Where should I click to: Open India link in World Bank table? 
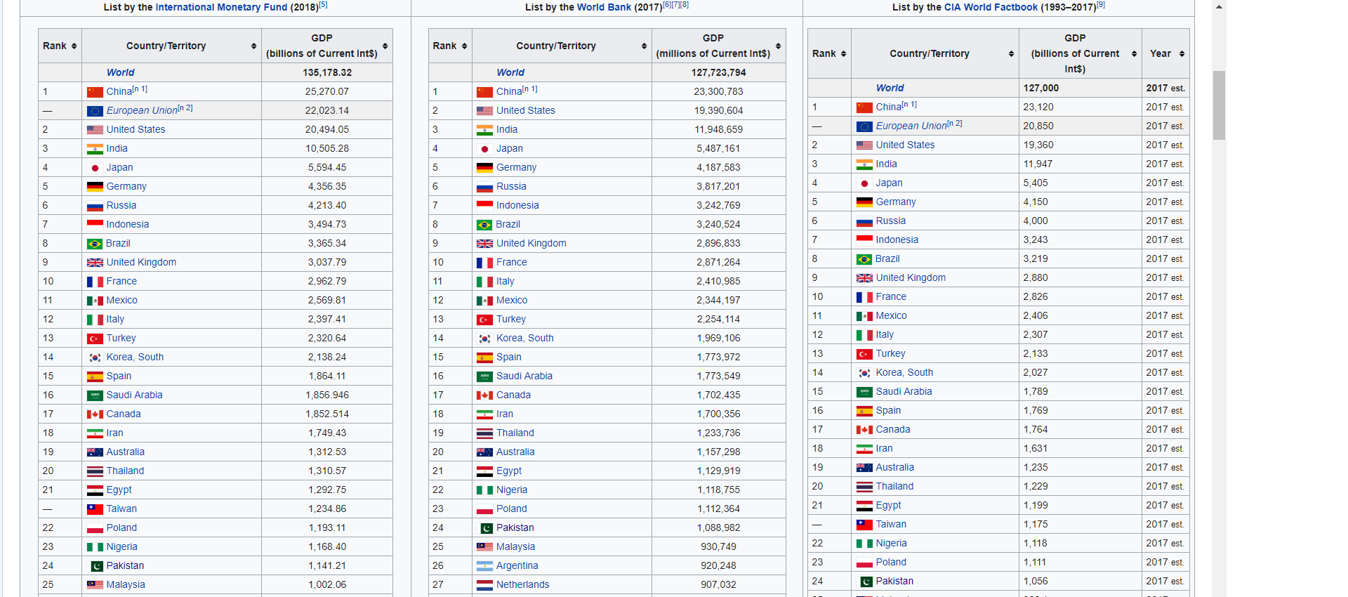point(507,129)
